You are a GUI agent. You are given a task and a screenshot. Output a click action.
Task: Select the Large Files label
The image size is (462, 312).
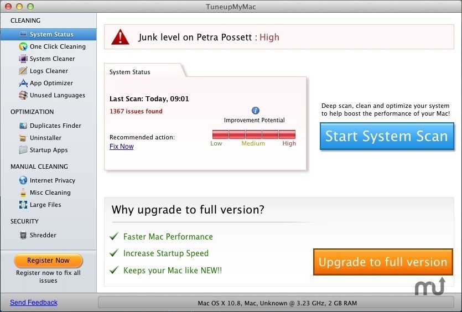pos(45,205)
